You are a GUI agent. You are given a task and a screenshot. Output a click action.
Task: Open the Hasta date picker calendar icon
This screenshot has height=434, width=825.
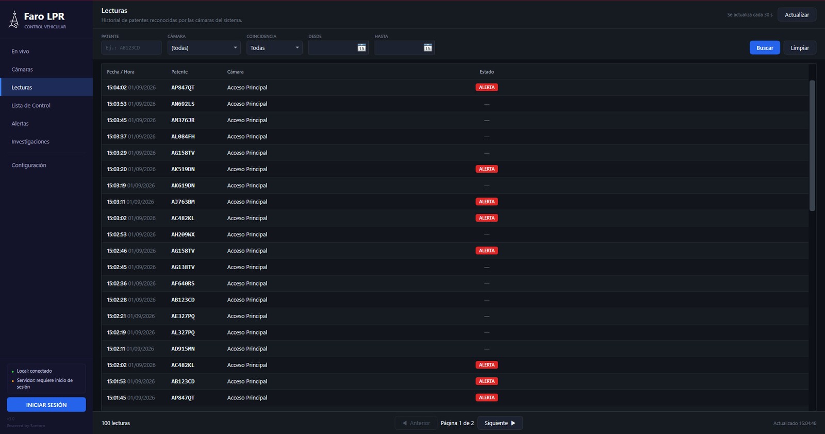(x=428, y=48)
